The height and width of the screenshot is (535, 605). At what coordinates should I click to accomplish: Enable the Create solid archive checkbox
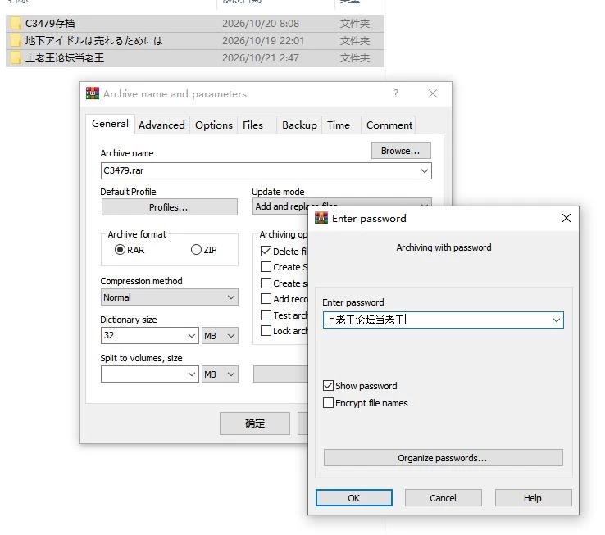coord(266,283)
